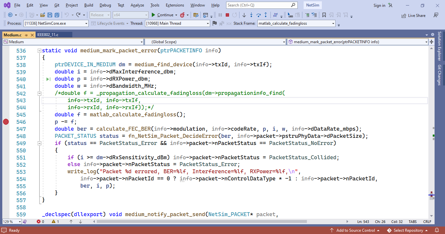Open the Thread dropdown showing Main Thread
445x234 pixels.
tap(177, 23)
